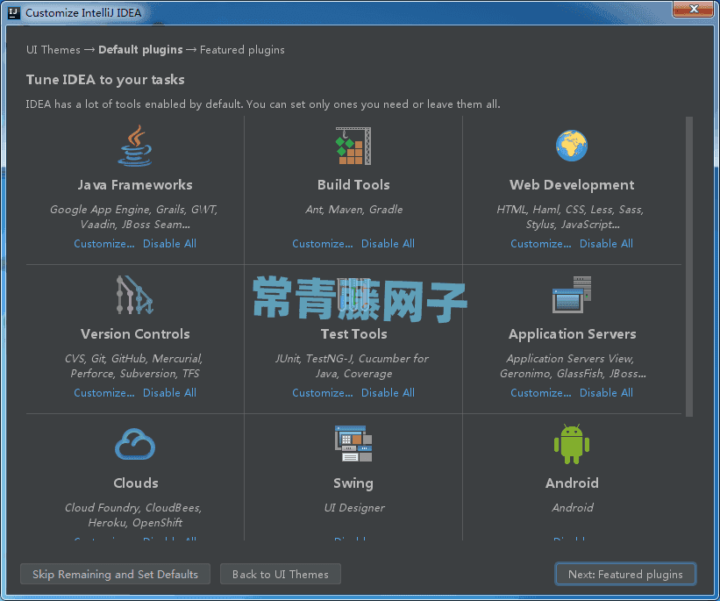The width and height of the screenshot is (720, 601).
Task: Proceed to Next: Featured plugins
Action: (x=625, y=574)
